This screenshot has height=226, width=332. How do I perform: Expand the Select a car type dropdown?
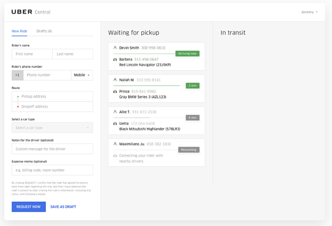click(52, 128)
